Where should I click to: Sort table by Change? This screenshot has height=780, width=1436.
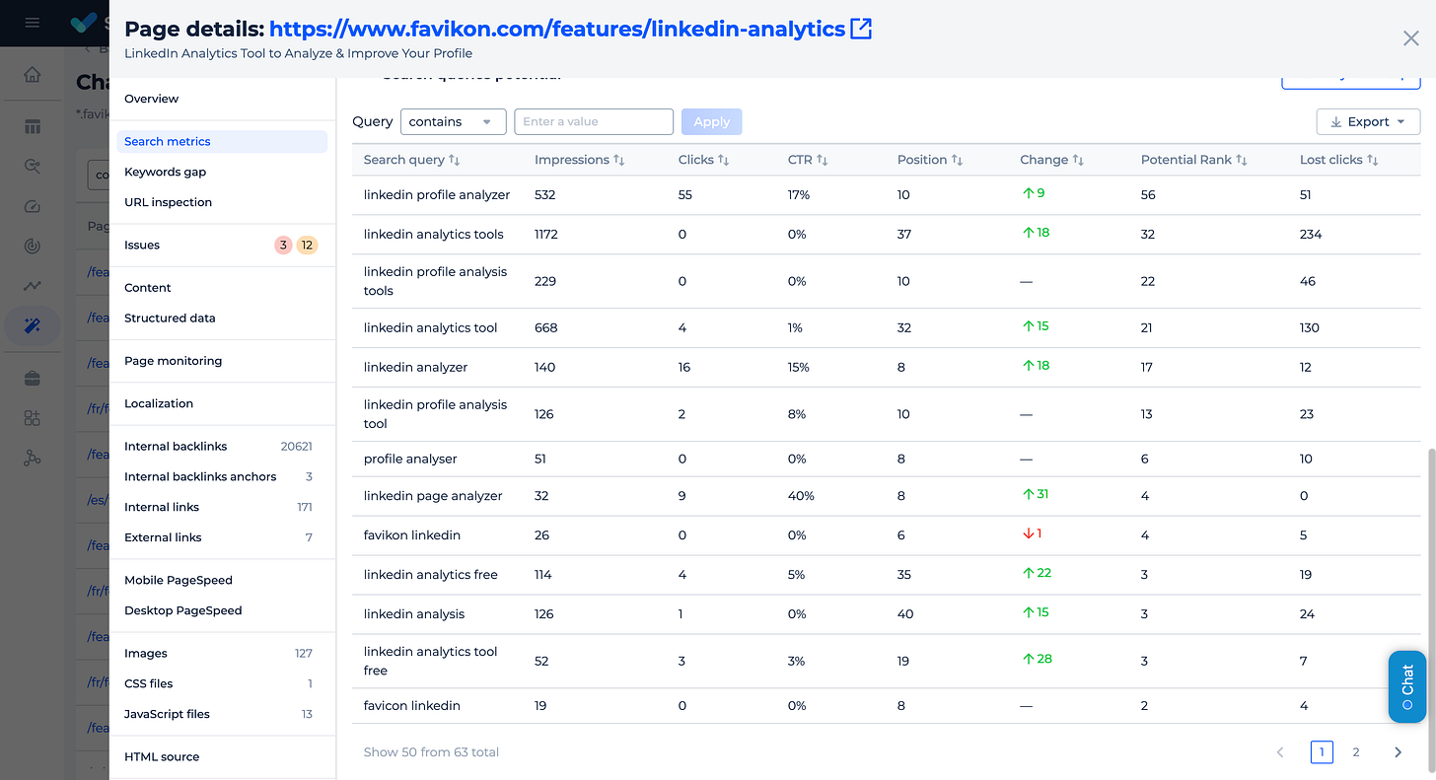tap(1078, 160)
